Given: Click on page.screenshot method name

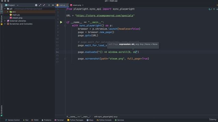Looking at the screenshot, I should tap(92, 59).
